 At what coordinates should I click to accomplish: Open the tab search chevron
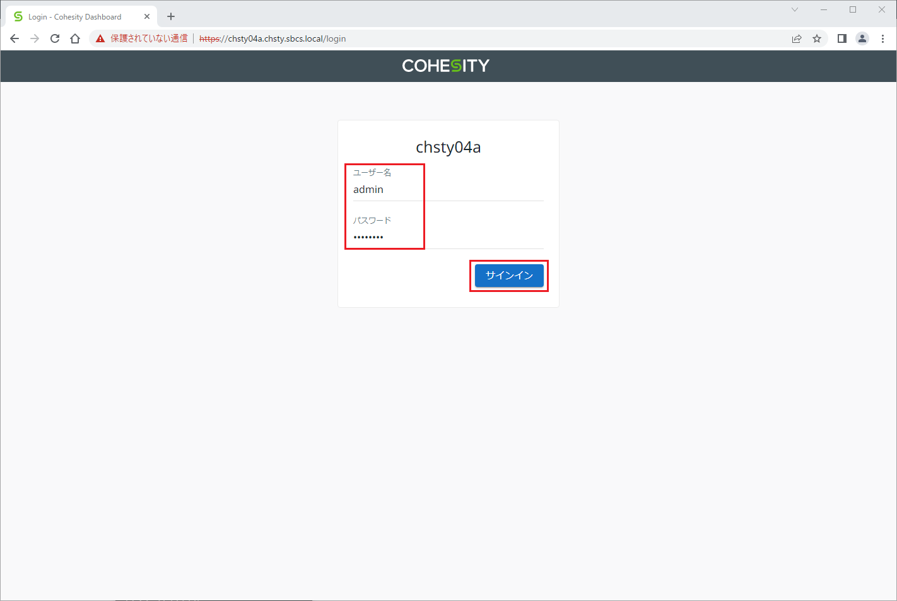point(795,9)
